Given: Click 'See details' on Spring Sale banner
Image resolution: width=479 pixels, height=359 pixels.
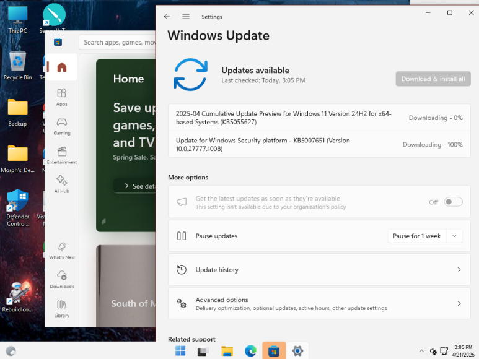Looking at the screenshot, I should (x=134, y=186).
